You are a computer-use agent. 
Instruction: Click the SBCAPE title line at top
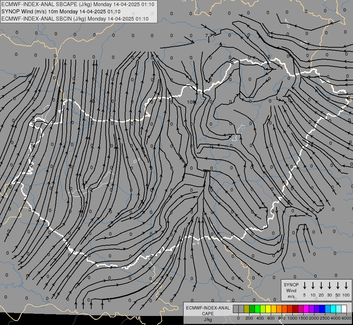[x=78, y=4]
